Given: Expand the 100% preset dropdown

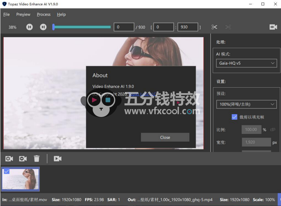Looking at the screenshot, I should coord(246,104).
